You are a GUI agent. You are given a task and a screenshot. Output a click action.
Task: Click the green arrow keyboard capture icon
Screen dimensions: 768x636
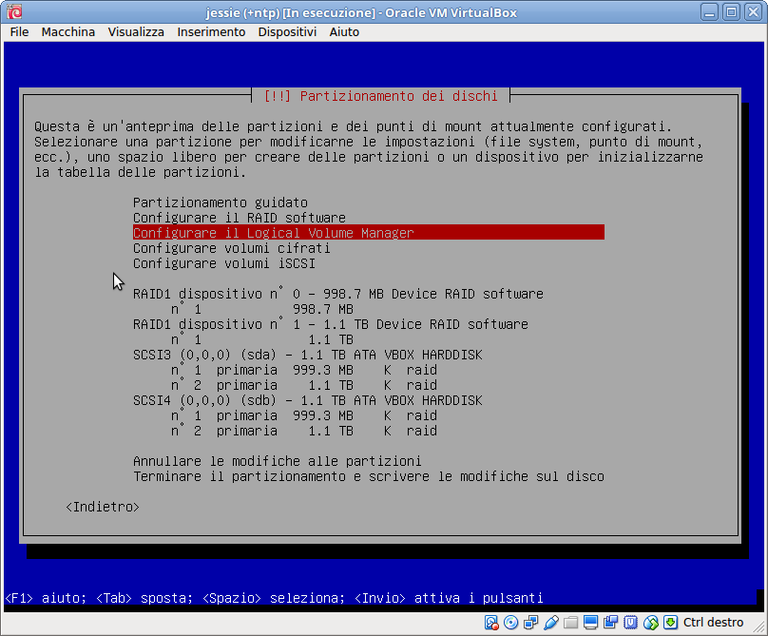(x=670, y=623)
